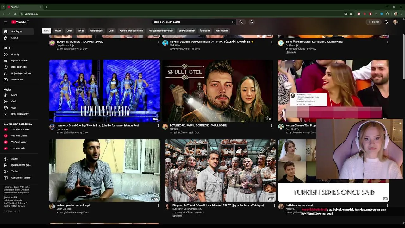The image size is (405, 228).
Task: Open the account avatar menu
Action: pyautogui.click(x=395, y=22)
